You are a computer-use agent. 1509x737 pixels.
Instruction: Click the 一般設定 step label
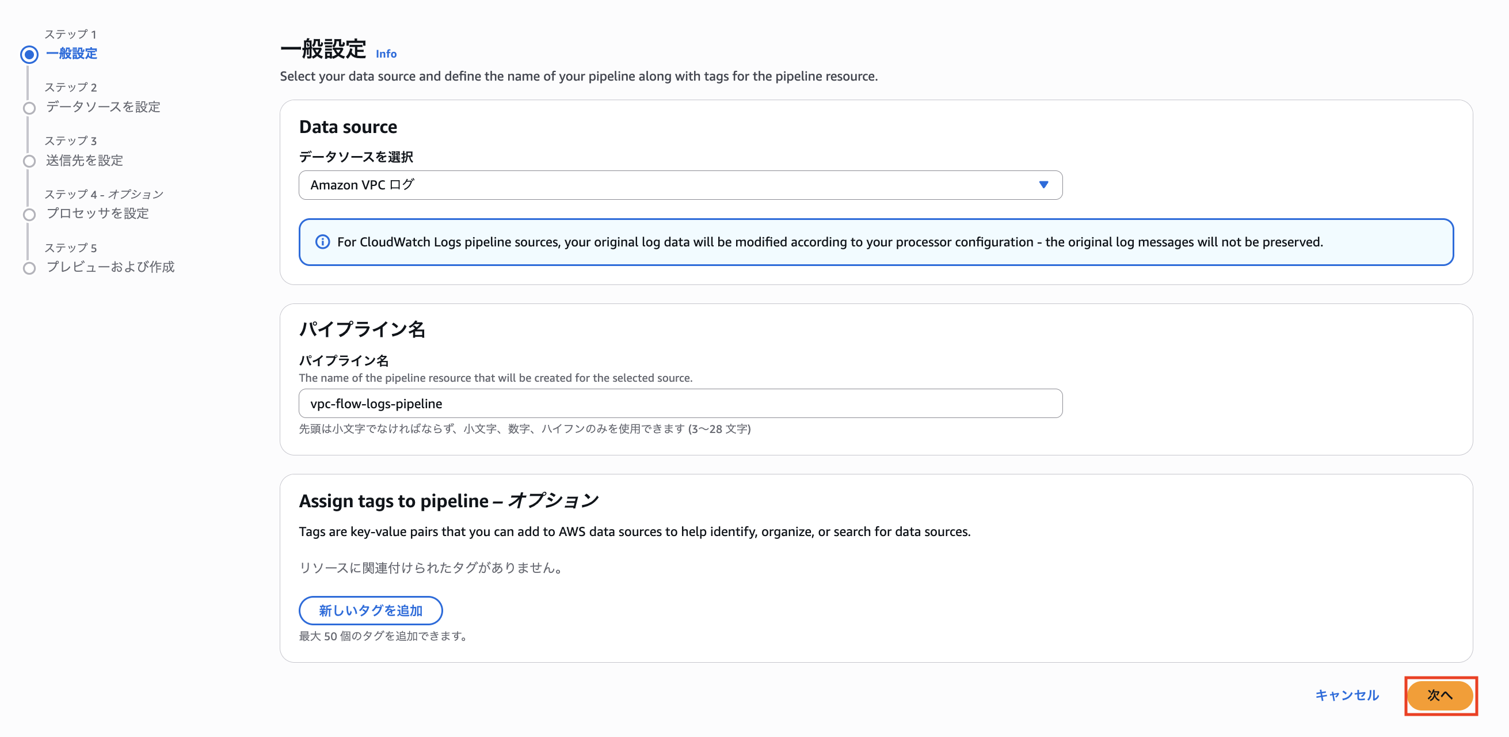71,54
